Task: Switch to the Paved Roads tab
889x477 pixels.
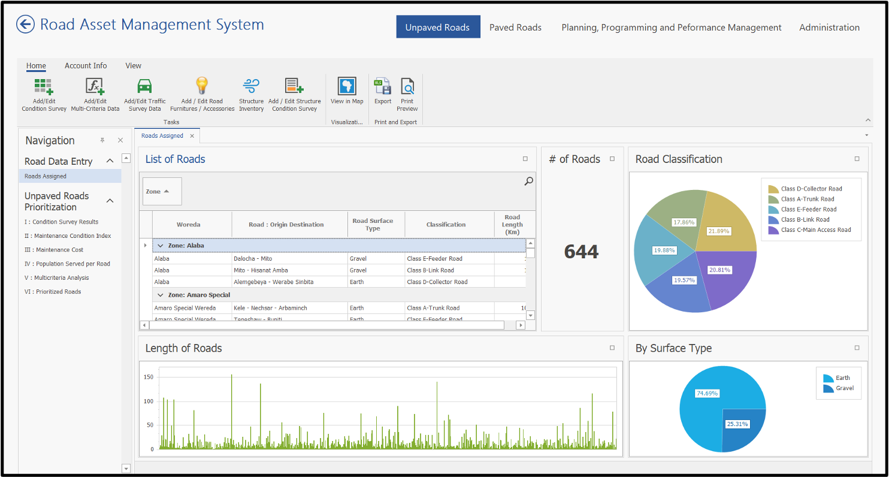Action: (x=515, y=28)
